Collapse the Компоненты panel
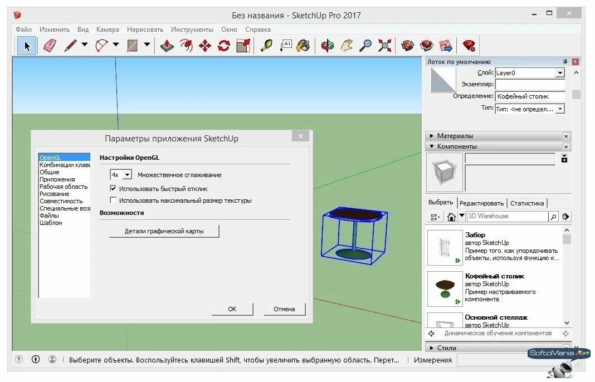 click(432, 146)
